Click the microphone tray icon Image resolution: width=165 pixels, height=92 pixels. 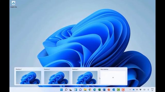148,90
